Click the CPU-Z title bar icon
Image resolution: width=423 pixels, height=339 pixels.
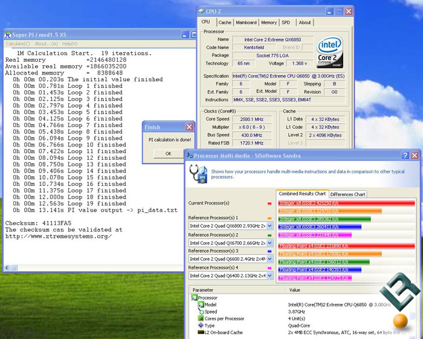(201, 11)
